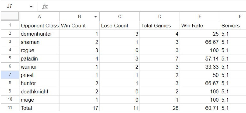Screen dimensions: 246x113
Task: Select column E header
Action: pyautogui.click(x=200, y=17)
